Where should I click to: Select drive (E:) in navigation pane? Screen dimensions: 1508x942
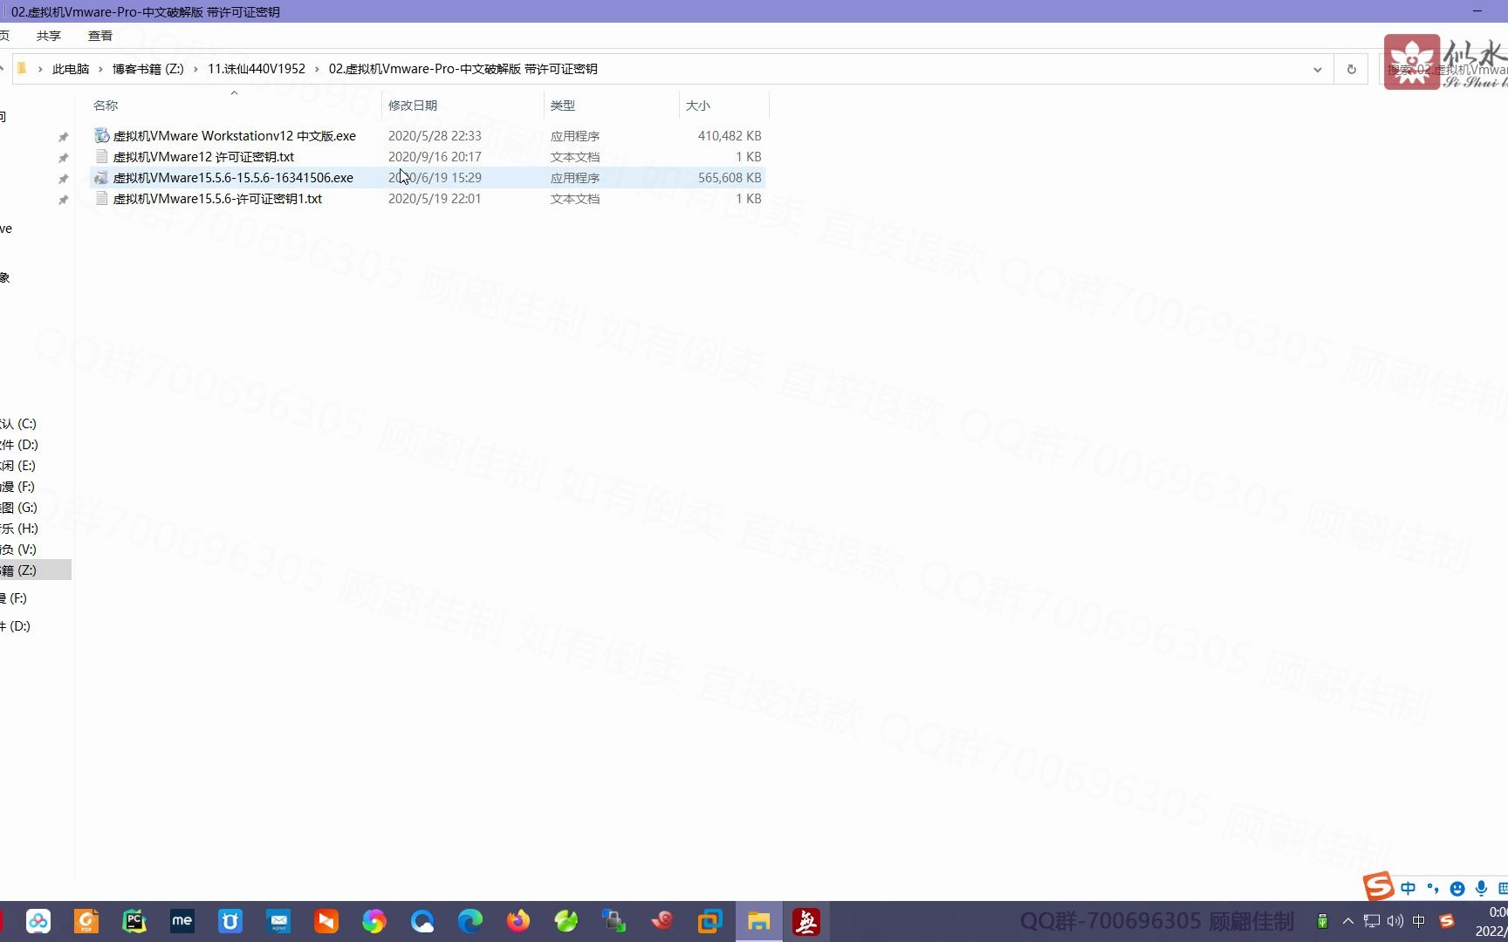pyautogui.click(x=18, y=466)
